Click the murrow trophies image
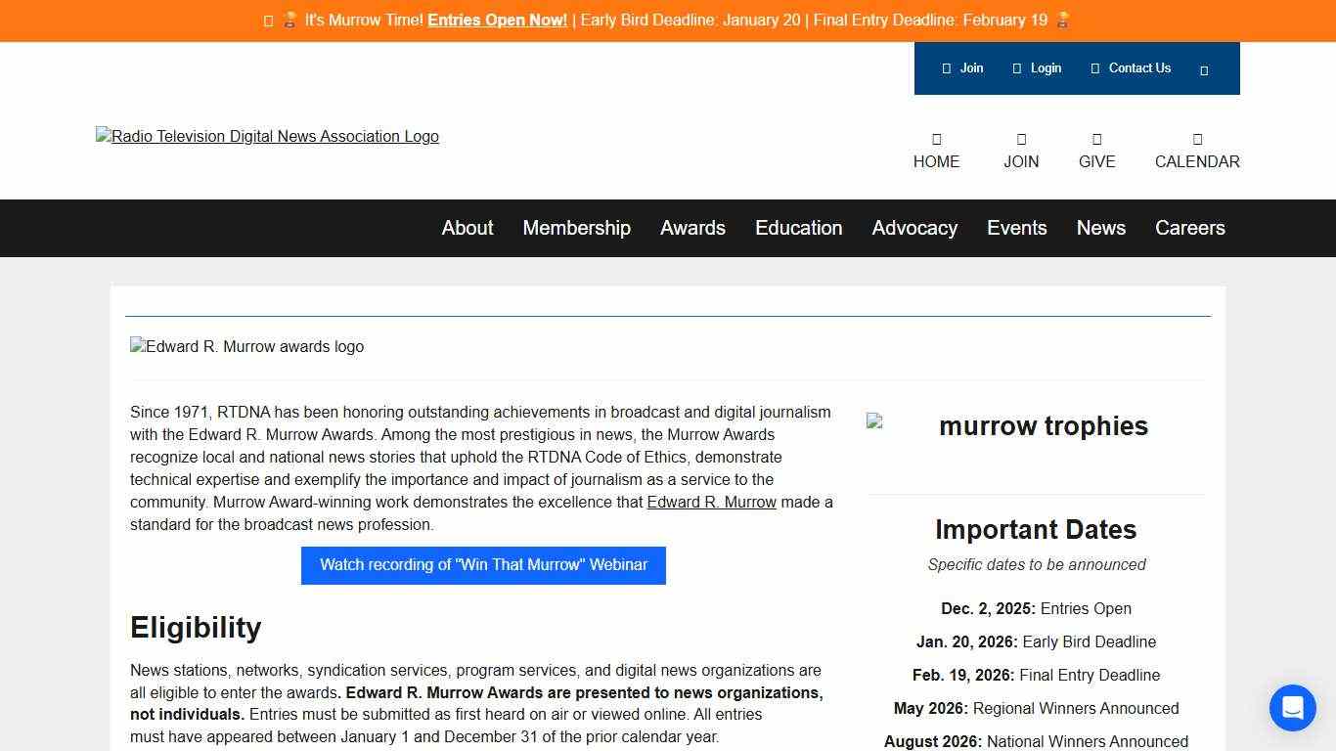1336x751 pixels. point(1008,426)
